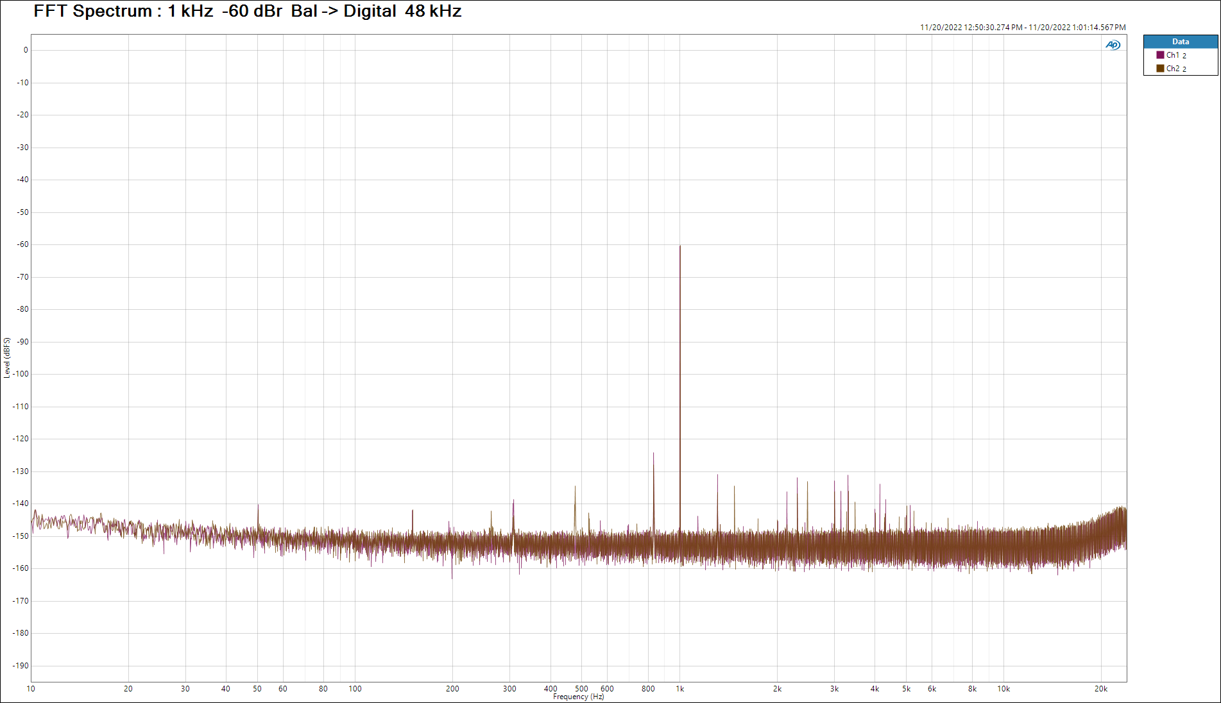Click the Level (dBFS) vertical axis label
This screenshot has height=703, width=1221.
click(7, 358)
